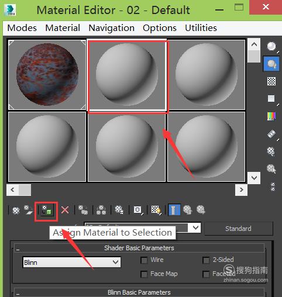Open the material editor Options icon

271,151
